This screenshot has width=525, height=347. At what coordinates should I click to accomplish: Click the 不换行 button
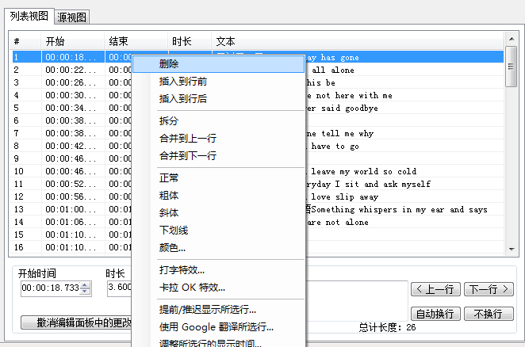tap(489, 314)
